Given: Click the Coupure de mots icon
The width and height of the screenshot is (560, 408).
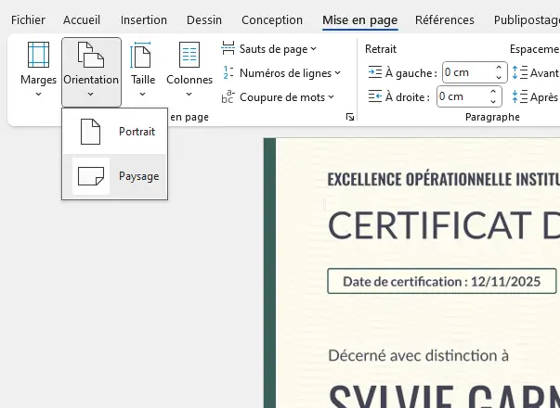Looking at the screenshot, I should tap(228, 97).
